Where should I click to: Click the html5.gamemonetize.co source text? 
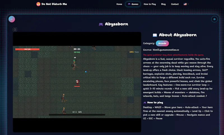(x=166, y=50)
